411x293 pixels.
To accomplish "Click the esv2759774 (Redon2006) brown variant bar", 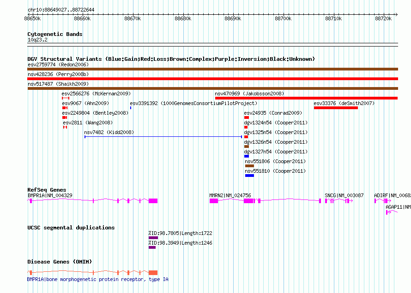I will [x=212, y=69].
